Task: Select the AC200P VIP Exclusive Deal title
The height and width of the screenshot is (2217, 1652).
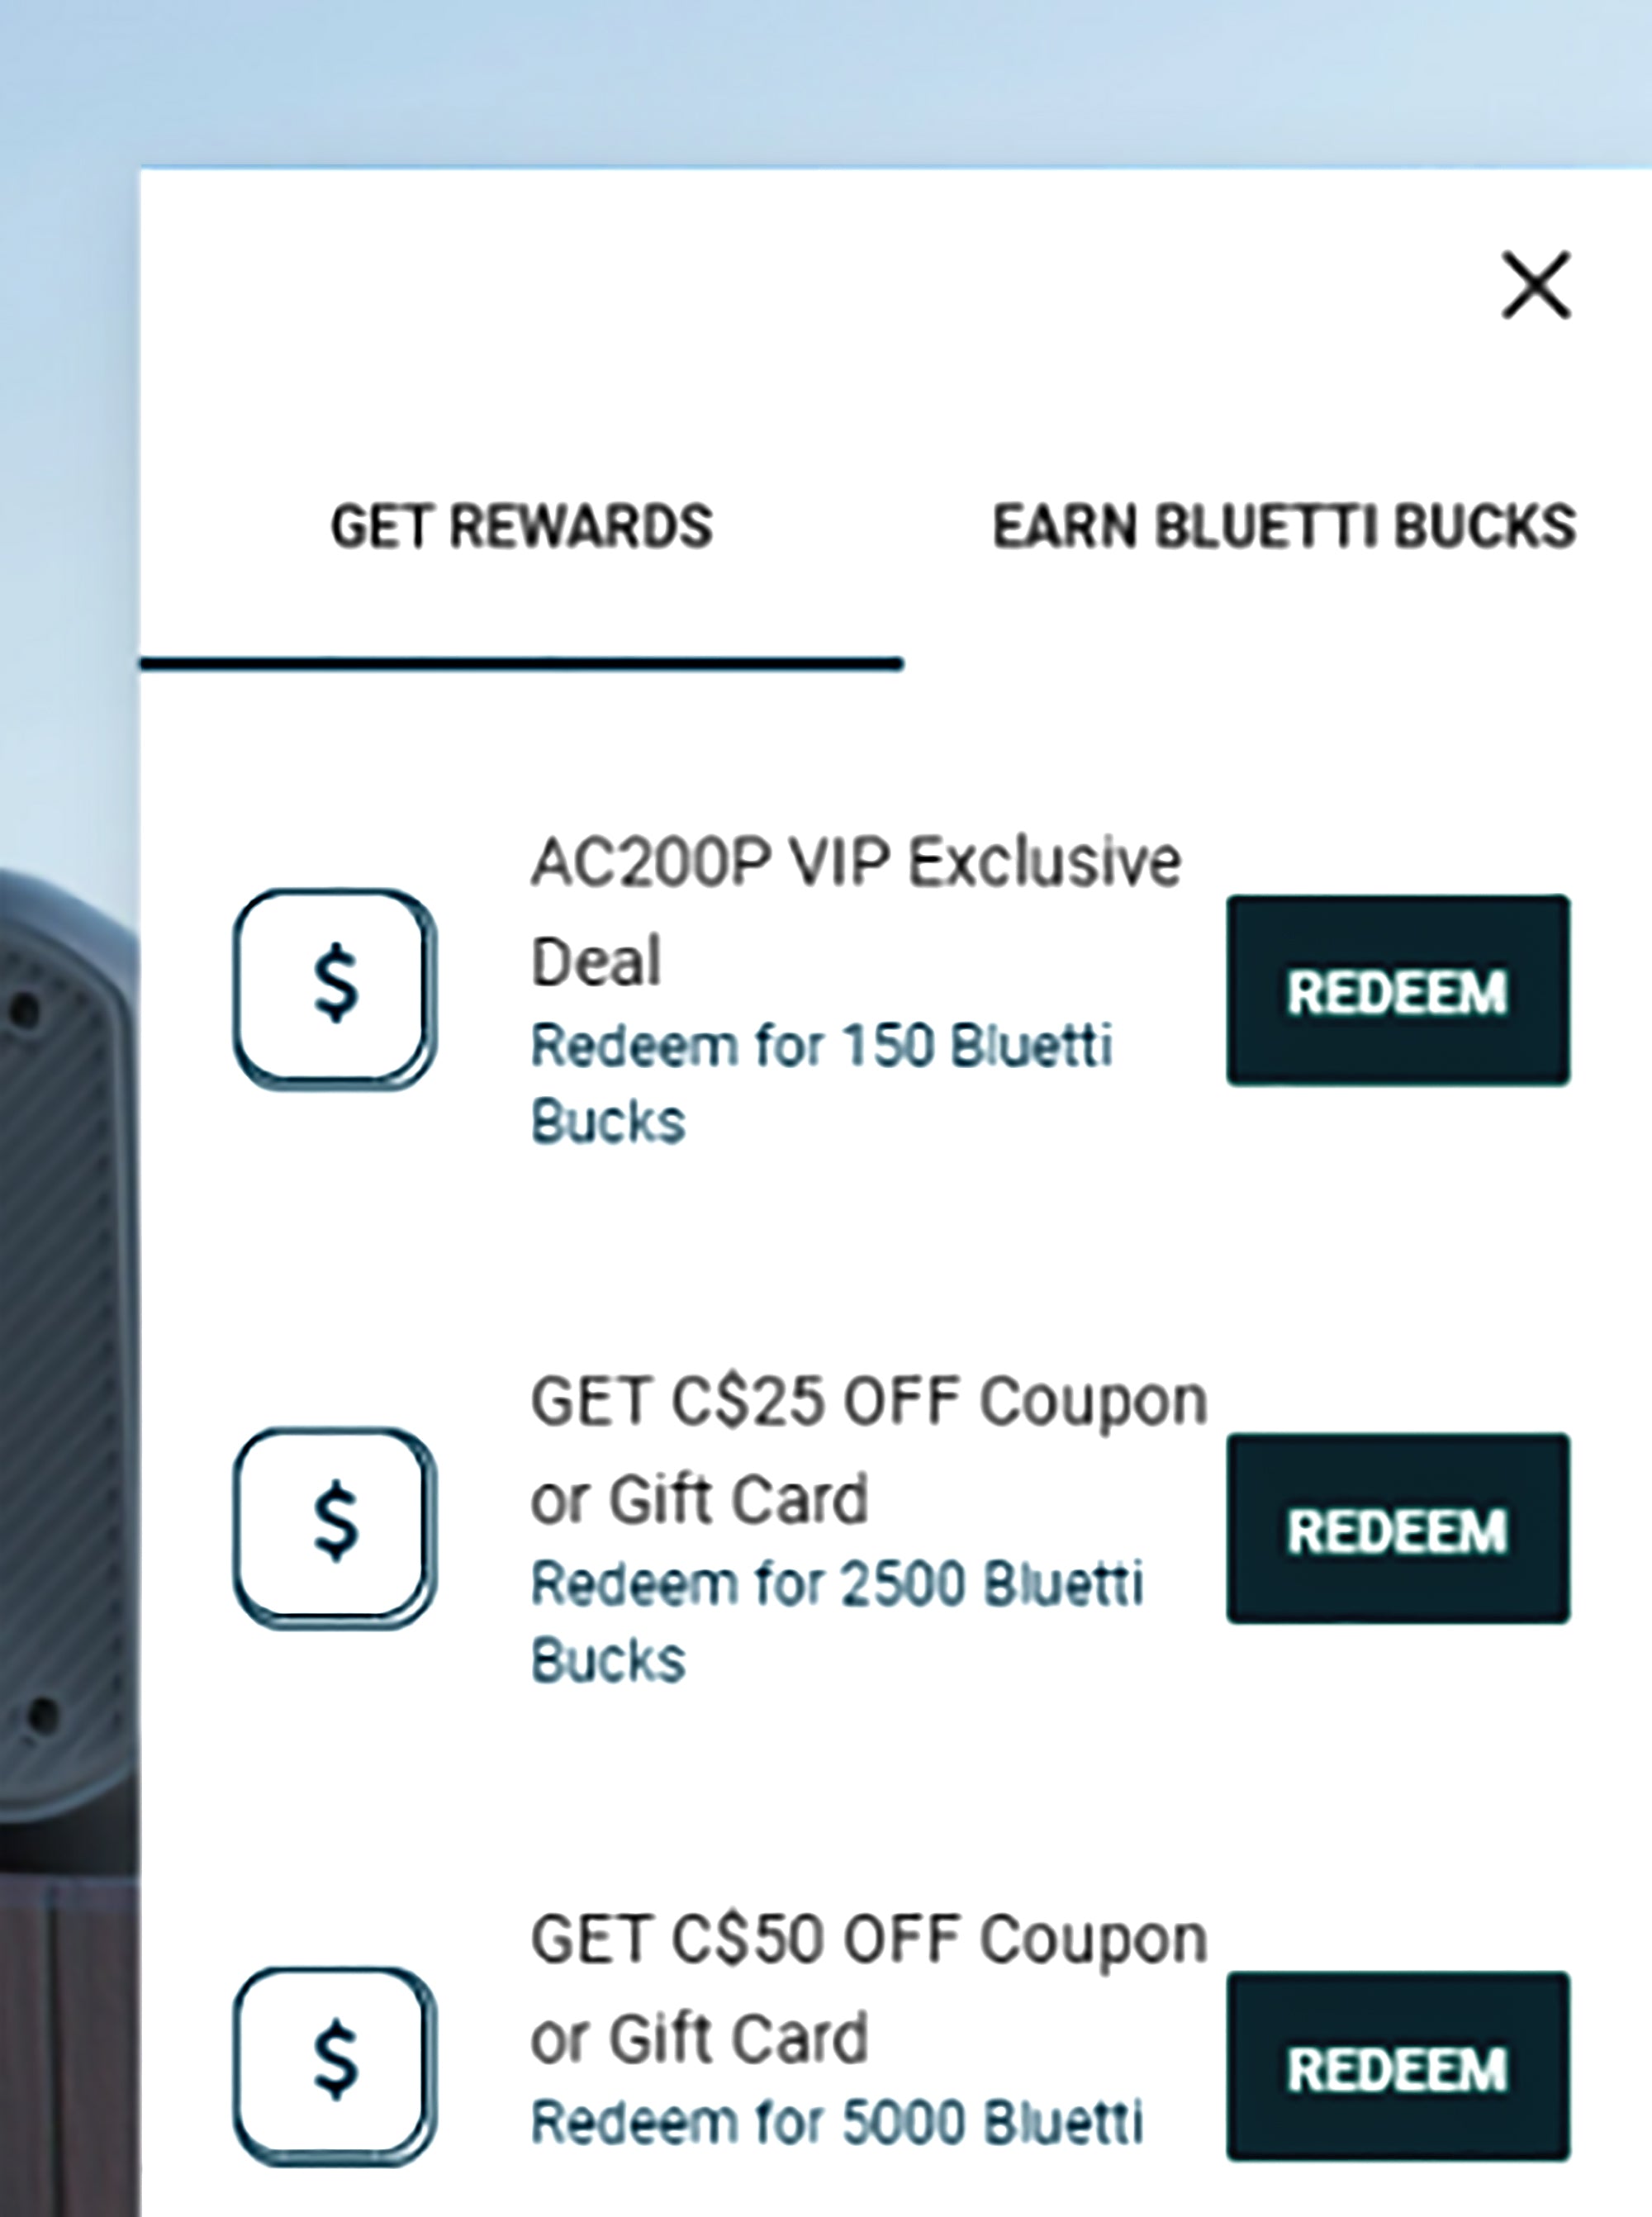Action: click(855, 862)
